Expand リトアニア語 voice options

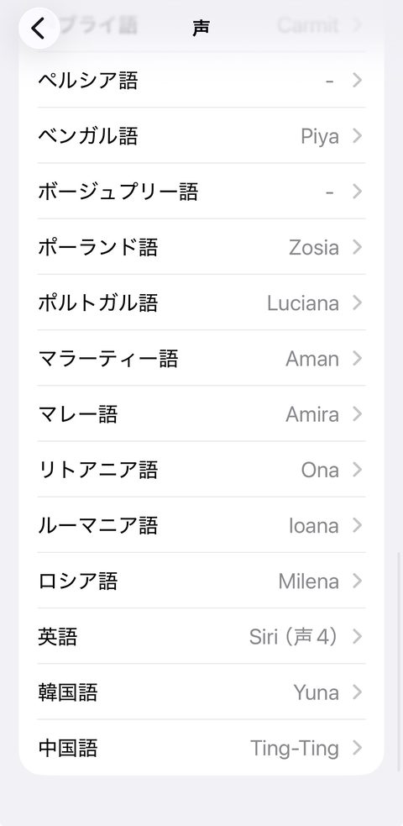(x=201, y=470)
